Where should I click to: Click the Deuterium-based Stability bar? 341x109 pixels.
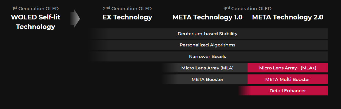pos(208,34)
